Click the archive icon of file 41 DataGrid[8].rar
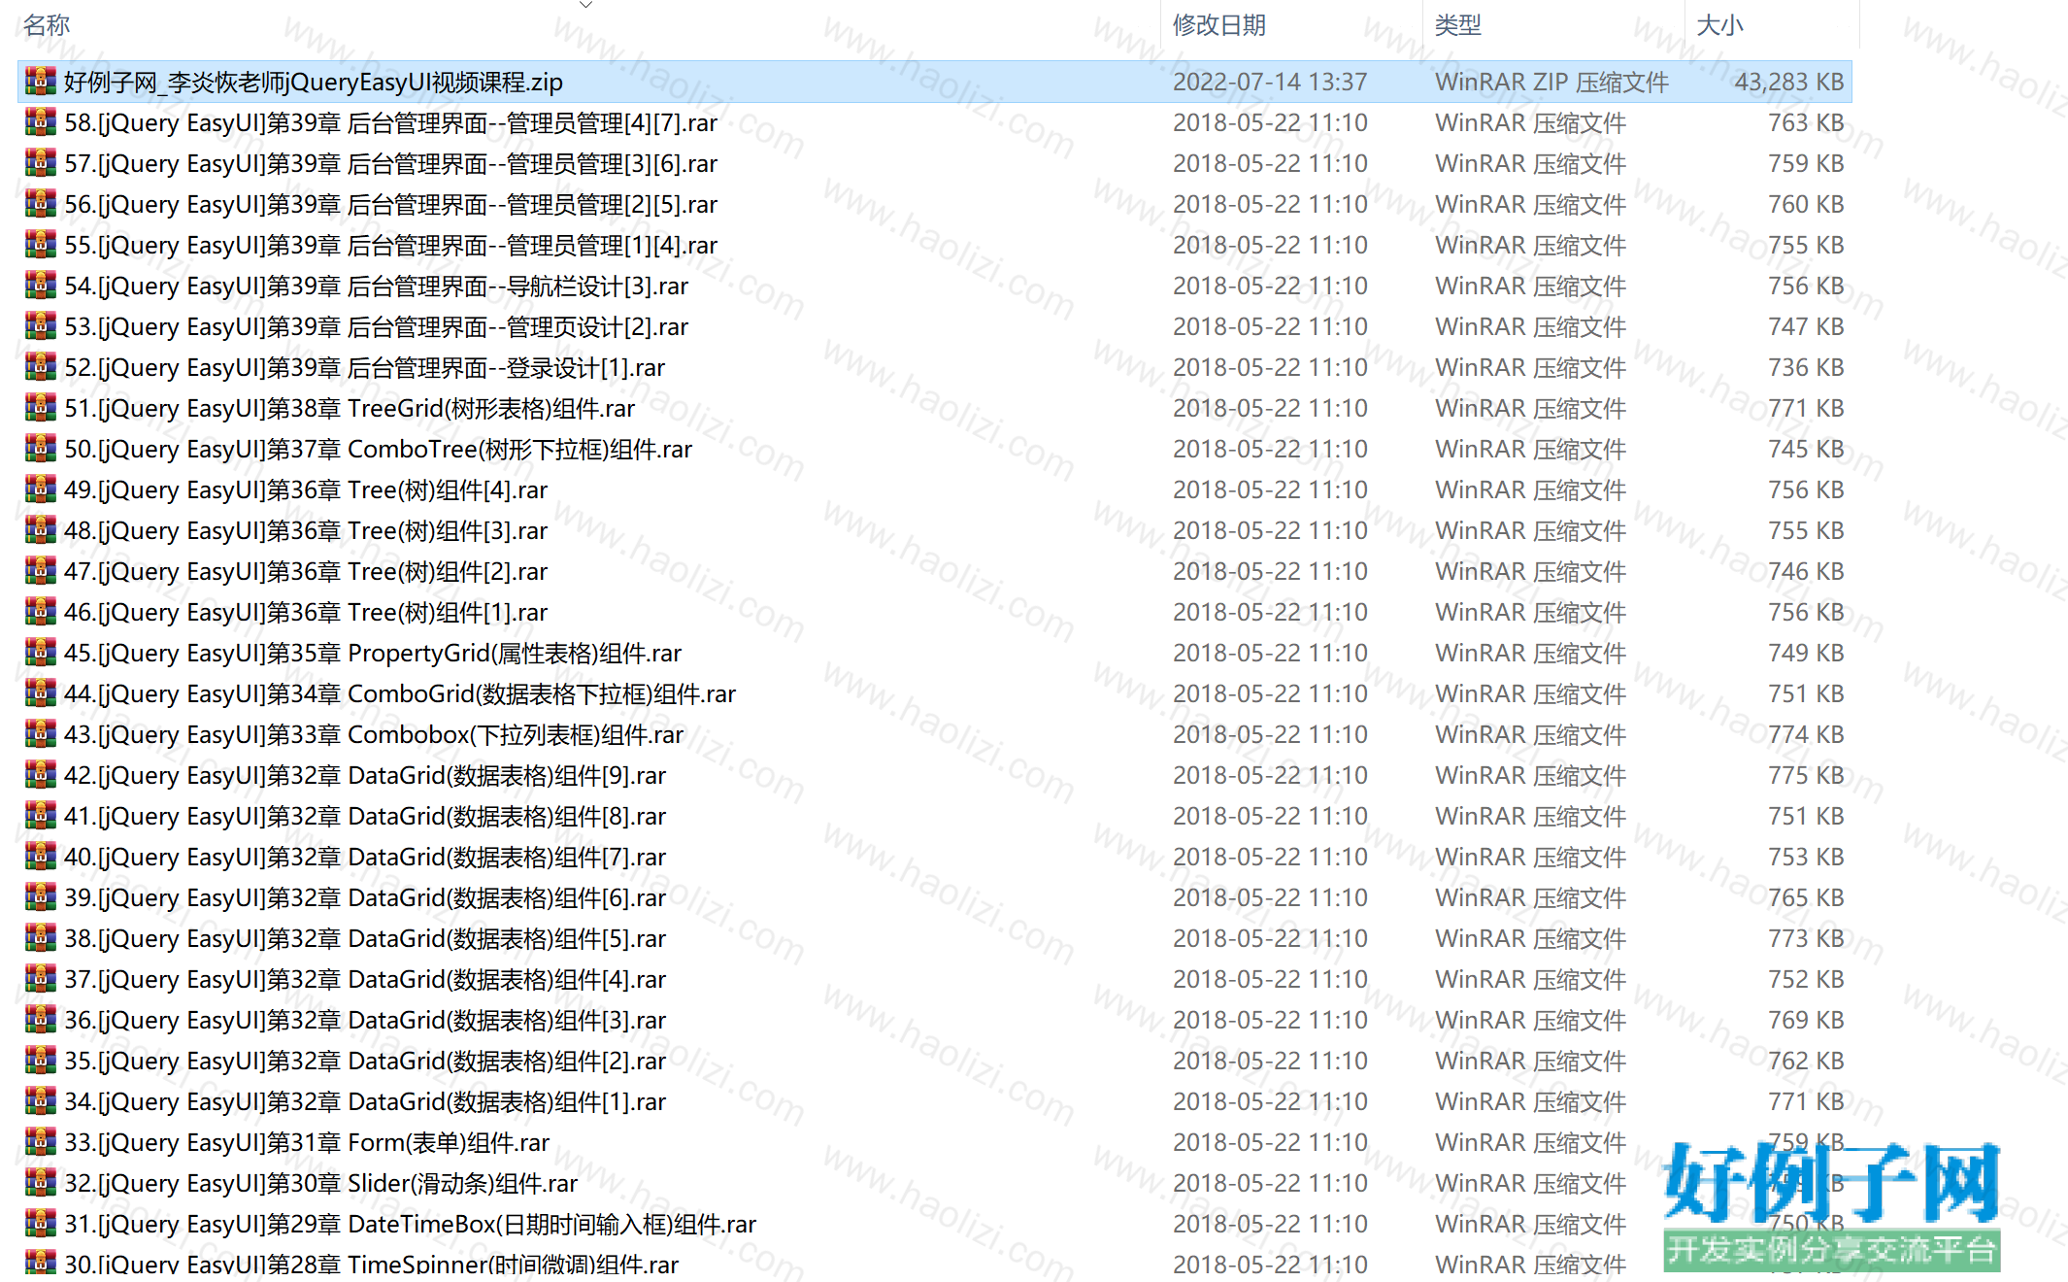This screenshot has width=2068, height=1282. click(40, 816)
